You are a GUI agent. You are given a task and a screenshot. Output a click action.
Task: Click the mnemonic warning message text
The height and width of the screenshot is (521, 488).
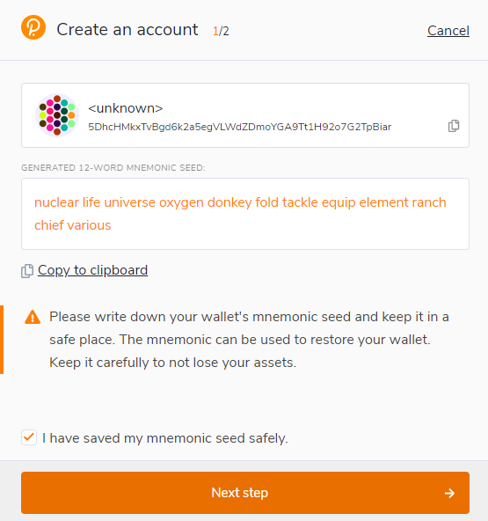[249, 340]
